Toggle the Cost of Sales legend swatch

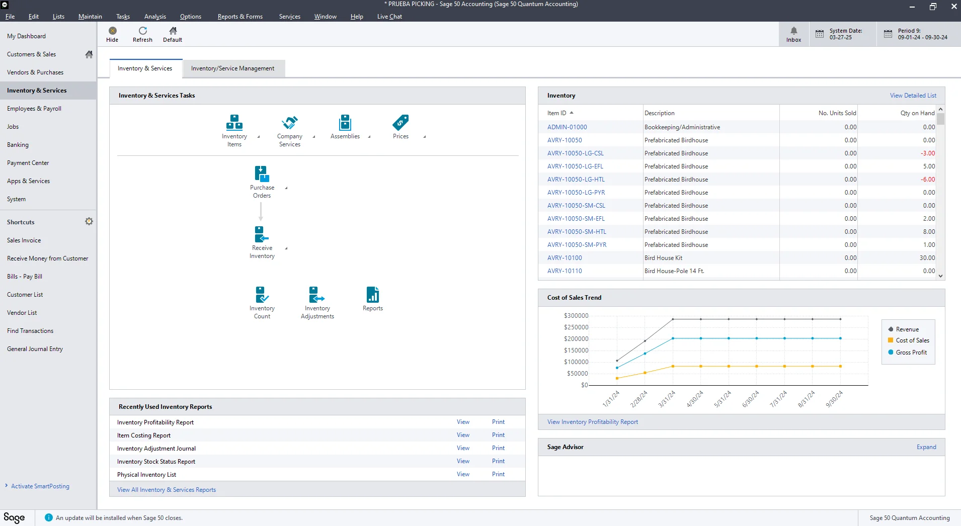click(x=891, y=340)
